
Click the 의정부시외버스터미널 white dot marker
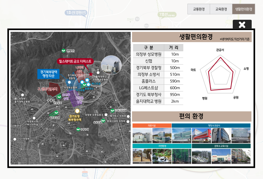[x=34, y=118]
